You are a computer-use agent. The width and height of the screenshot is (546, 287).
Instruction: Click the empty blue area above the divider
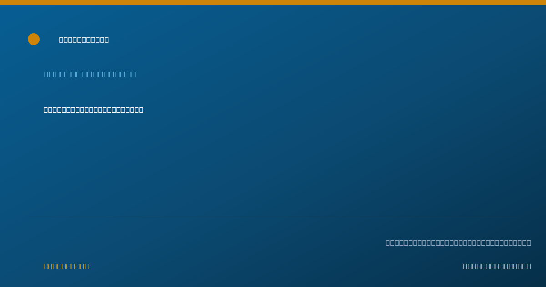pyautogui.click(x=273, y=164)
